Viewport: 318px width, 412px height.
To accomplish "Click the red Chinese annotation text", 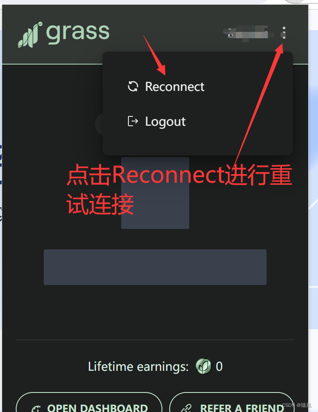I will pyautogui.click(x=179, y=189).
